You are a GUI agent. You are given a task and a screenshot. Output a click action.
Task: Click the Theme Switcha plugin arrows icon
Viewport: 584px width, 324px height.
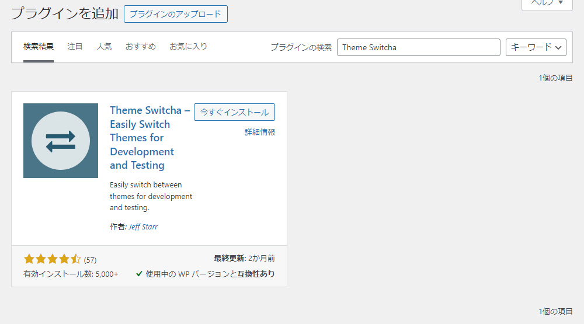point(61,141)
